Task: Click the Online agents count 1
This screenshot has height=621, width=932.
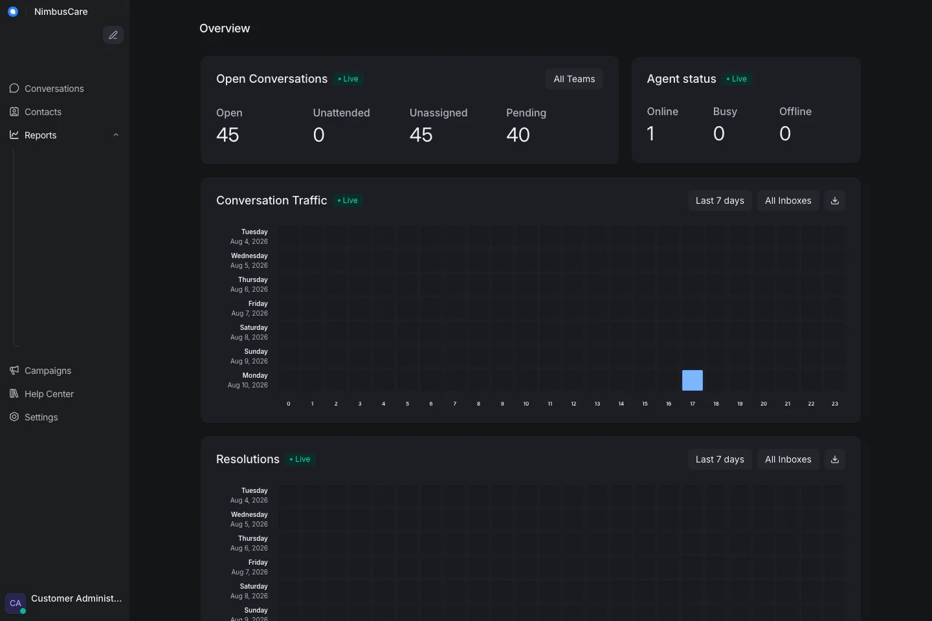Action: click(x=651, y=133)
